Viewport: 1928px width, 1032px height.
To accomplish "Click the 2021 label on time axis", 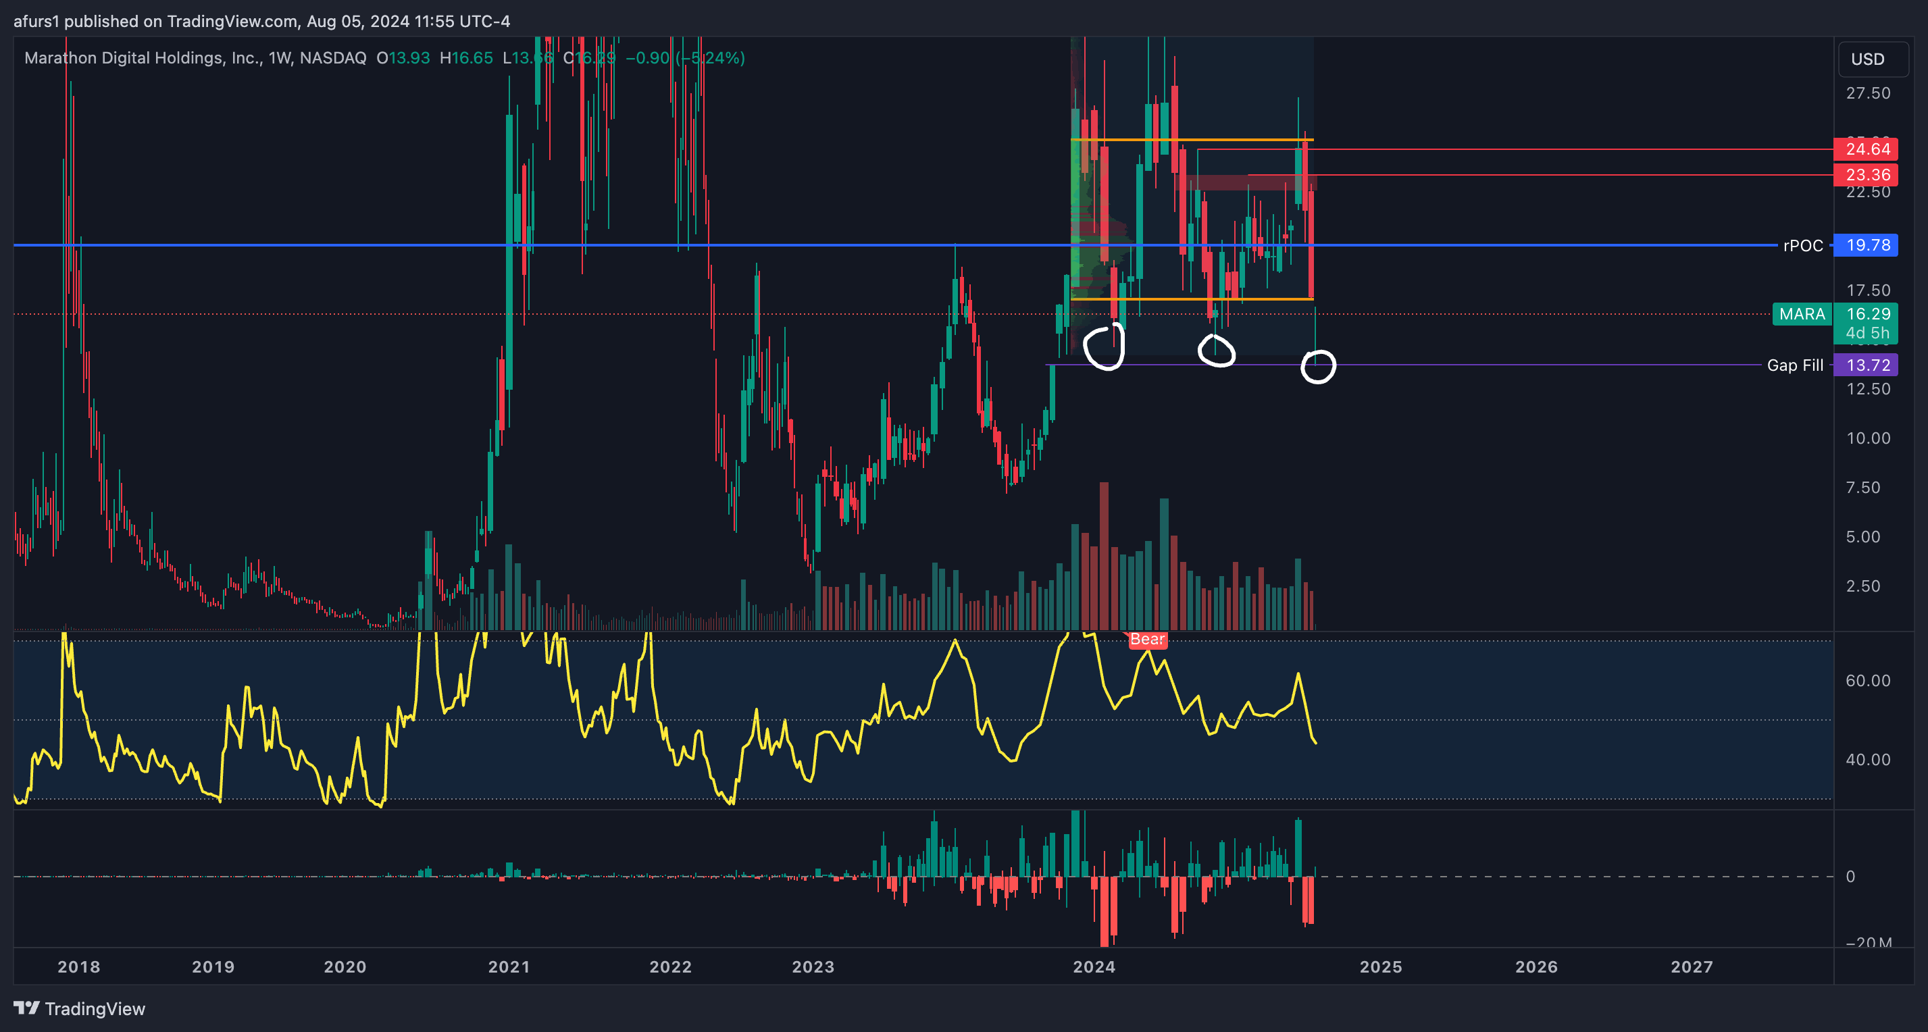I will point(509,967).
